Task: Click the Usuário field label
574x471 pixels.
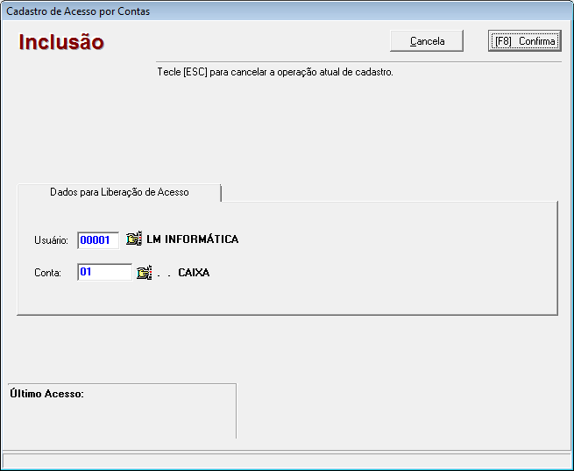Action: (51, 240)
